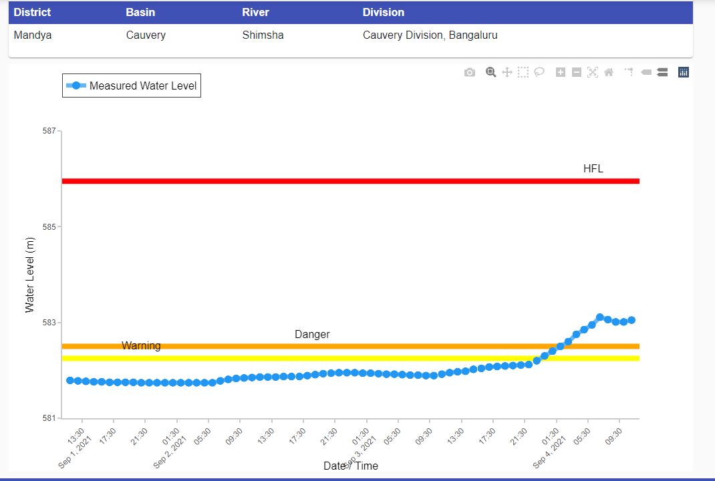This screenshot has width=715, height=481.
Task: Click the Sep 1, 2021 x-axis label
Action: point(75,452)
